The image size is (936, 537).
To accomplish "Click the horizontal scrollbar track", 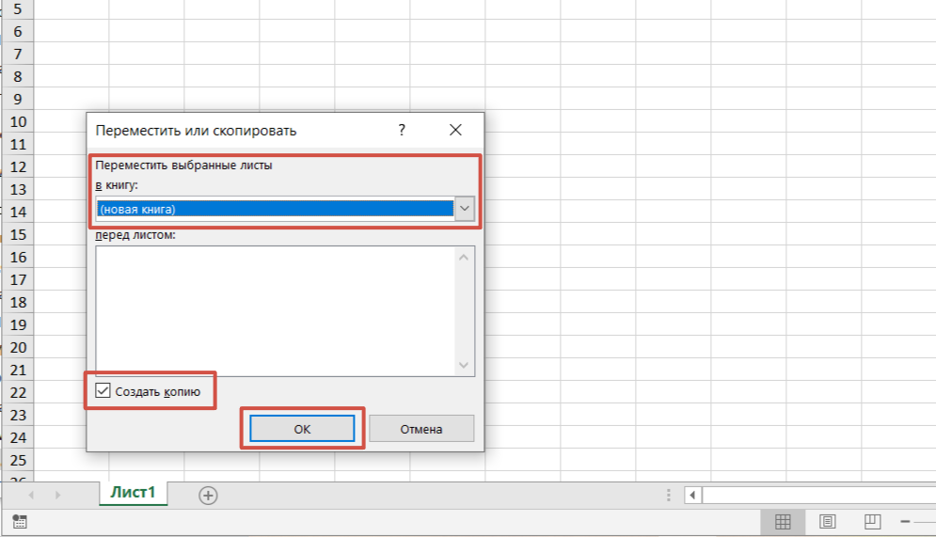I will click(x=819, y=495).
